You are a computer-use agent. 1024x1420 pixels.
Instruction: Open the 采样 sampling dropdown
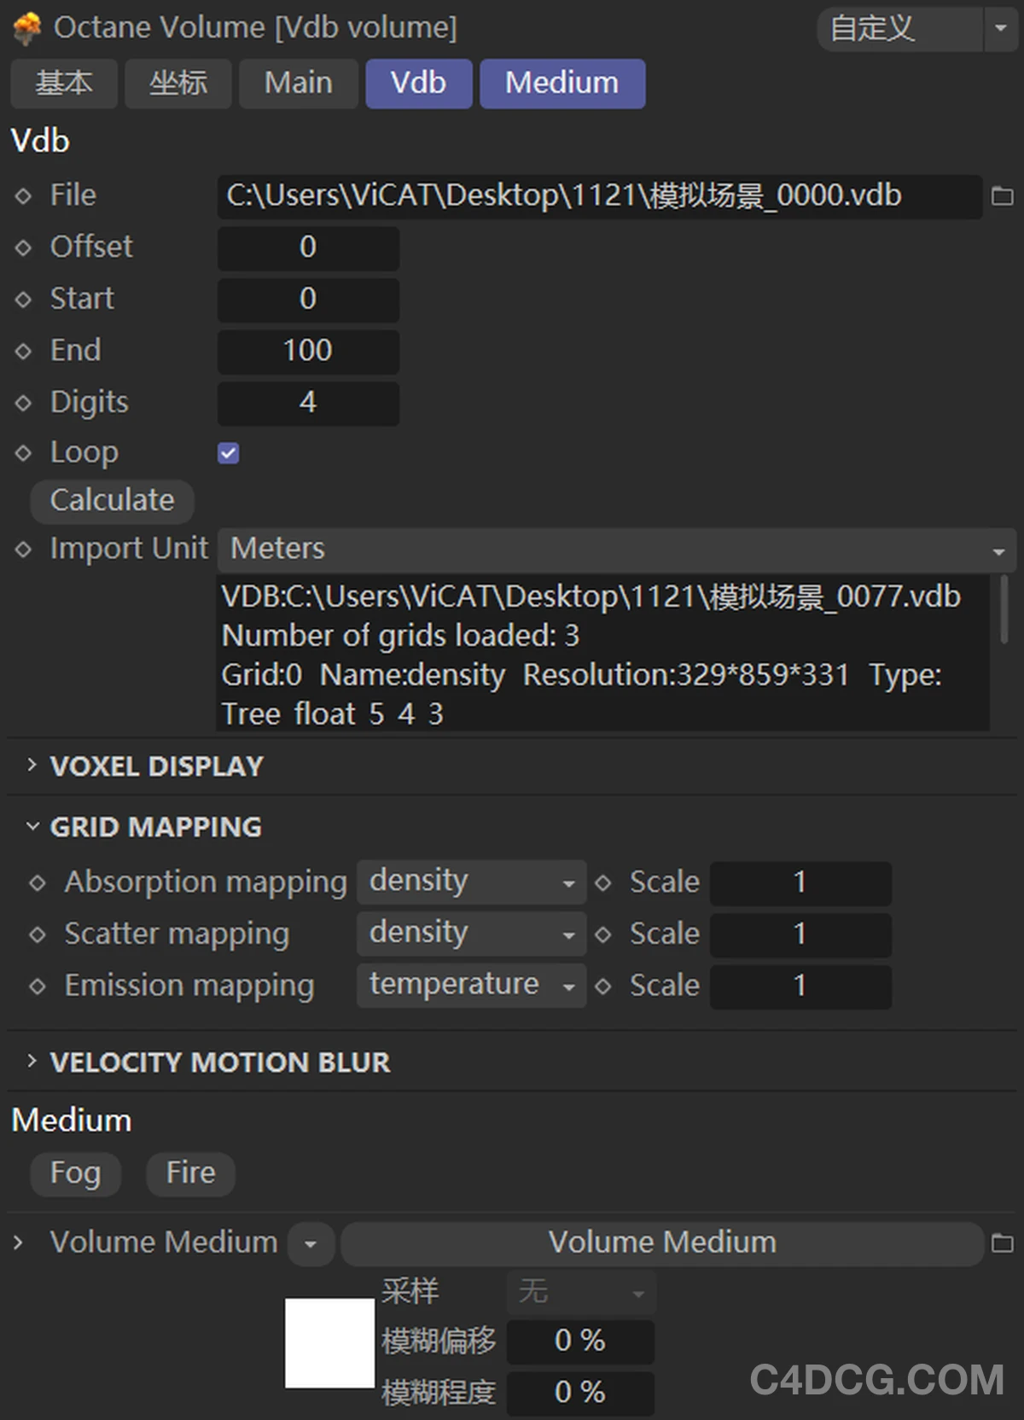[580, 1292]
